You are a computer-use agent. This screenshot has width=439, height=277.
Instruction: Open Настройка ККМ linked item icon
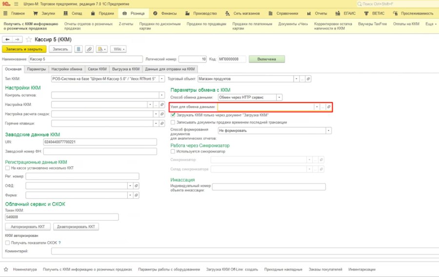[x=162, y=105]
